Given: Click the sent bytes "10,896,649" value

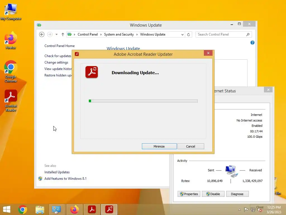Looking at the screenshot, I should (215, 181).
